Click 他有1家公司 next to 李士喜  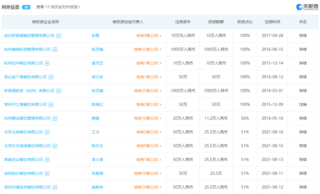click(x=149, y=160)
